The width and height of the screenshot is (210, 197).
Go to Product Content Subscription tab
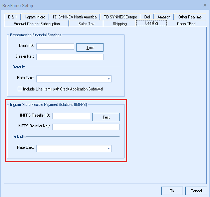(x=37, y=24)
